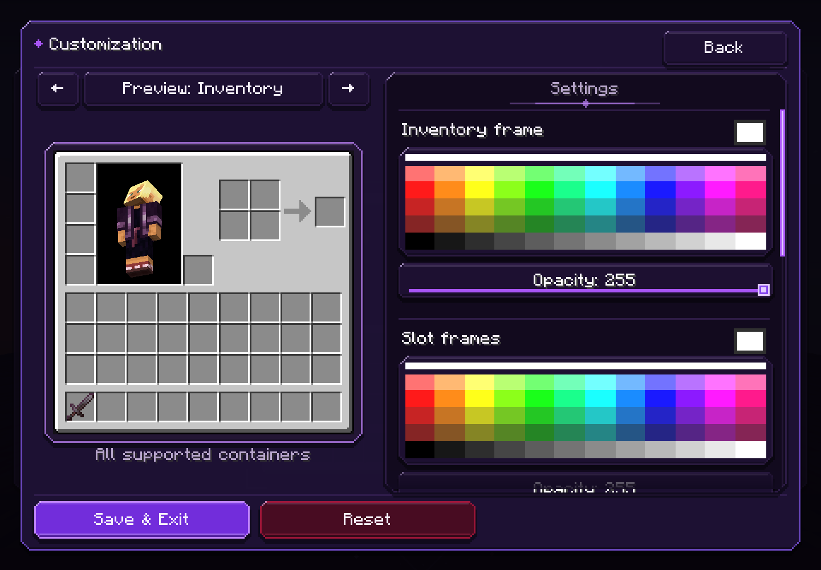Click the "Slot frames" label

(450, 339)
